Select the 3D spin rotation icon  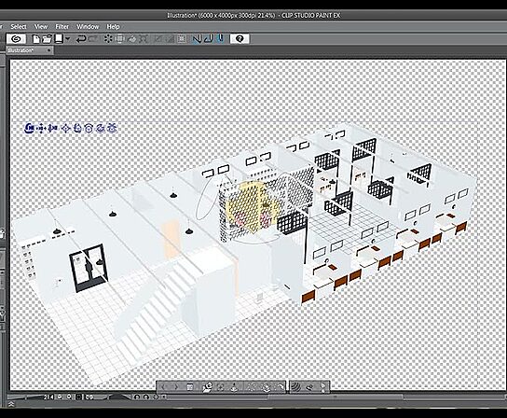[x=101, y=128]
